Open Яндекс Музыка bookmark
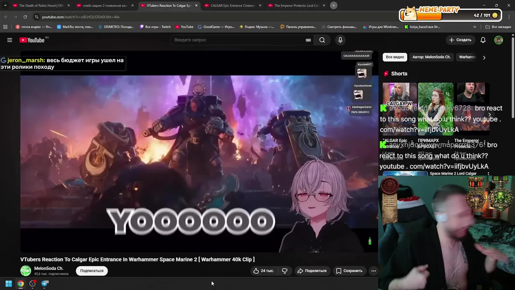The width and height of the screenshot is (515, 290). click(257, 27)
